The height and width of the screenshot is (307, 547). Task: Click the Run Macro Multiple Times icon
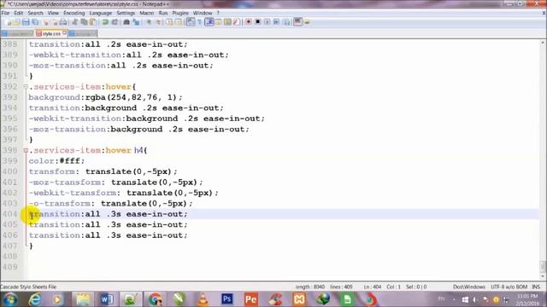click(x=276, y=22)
